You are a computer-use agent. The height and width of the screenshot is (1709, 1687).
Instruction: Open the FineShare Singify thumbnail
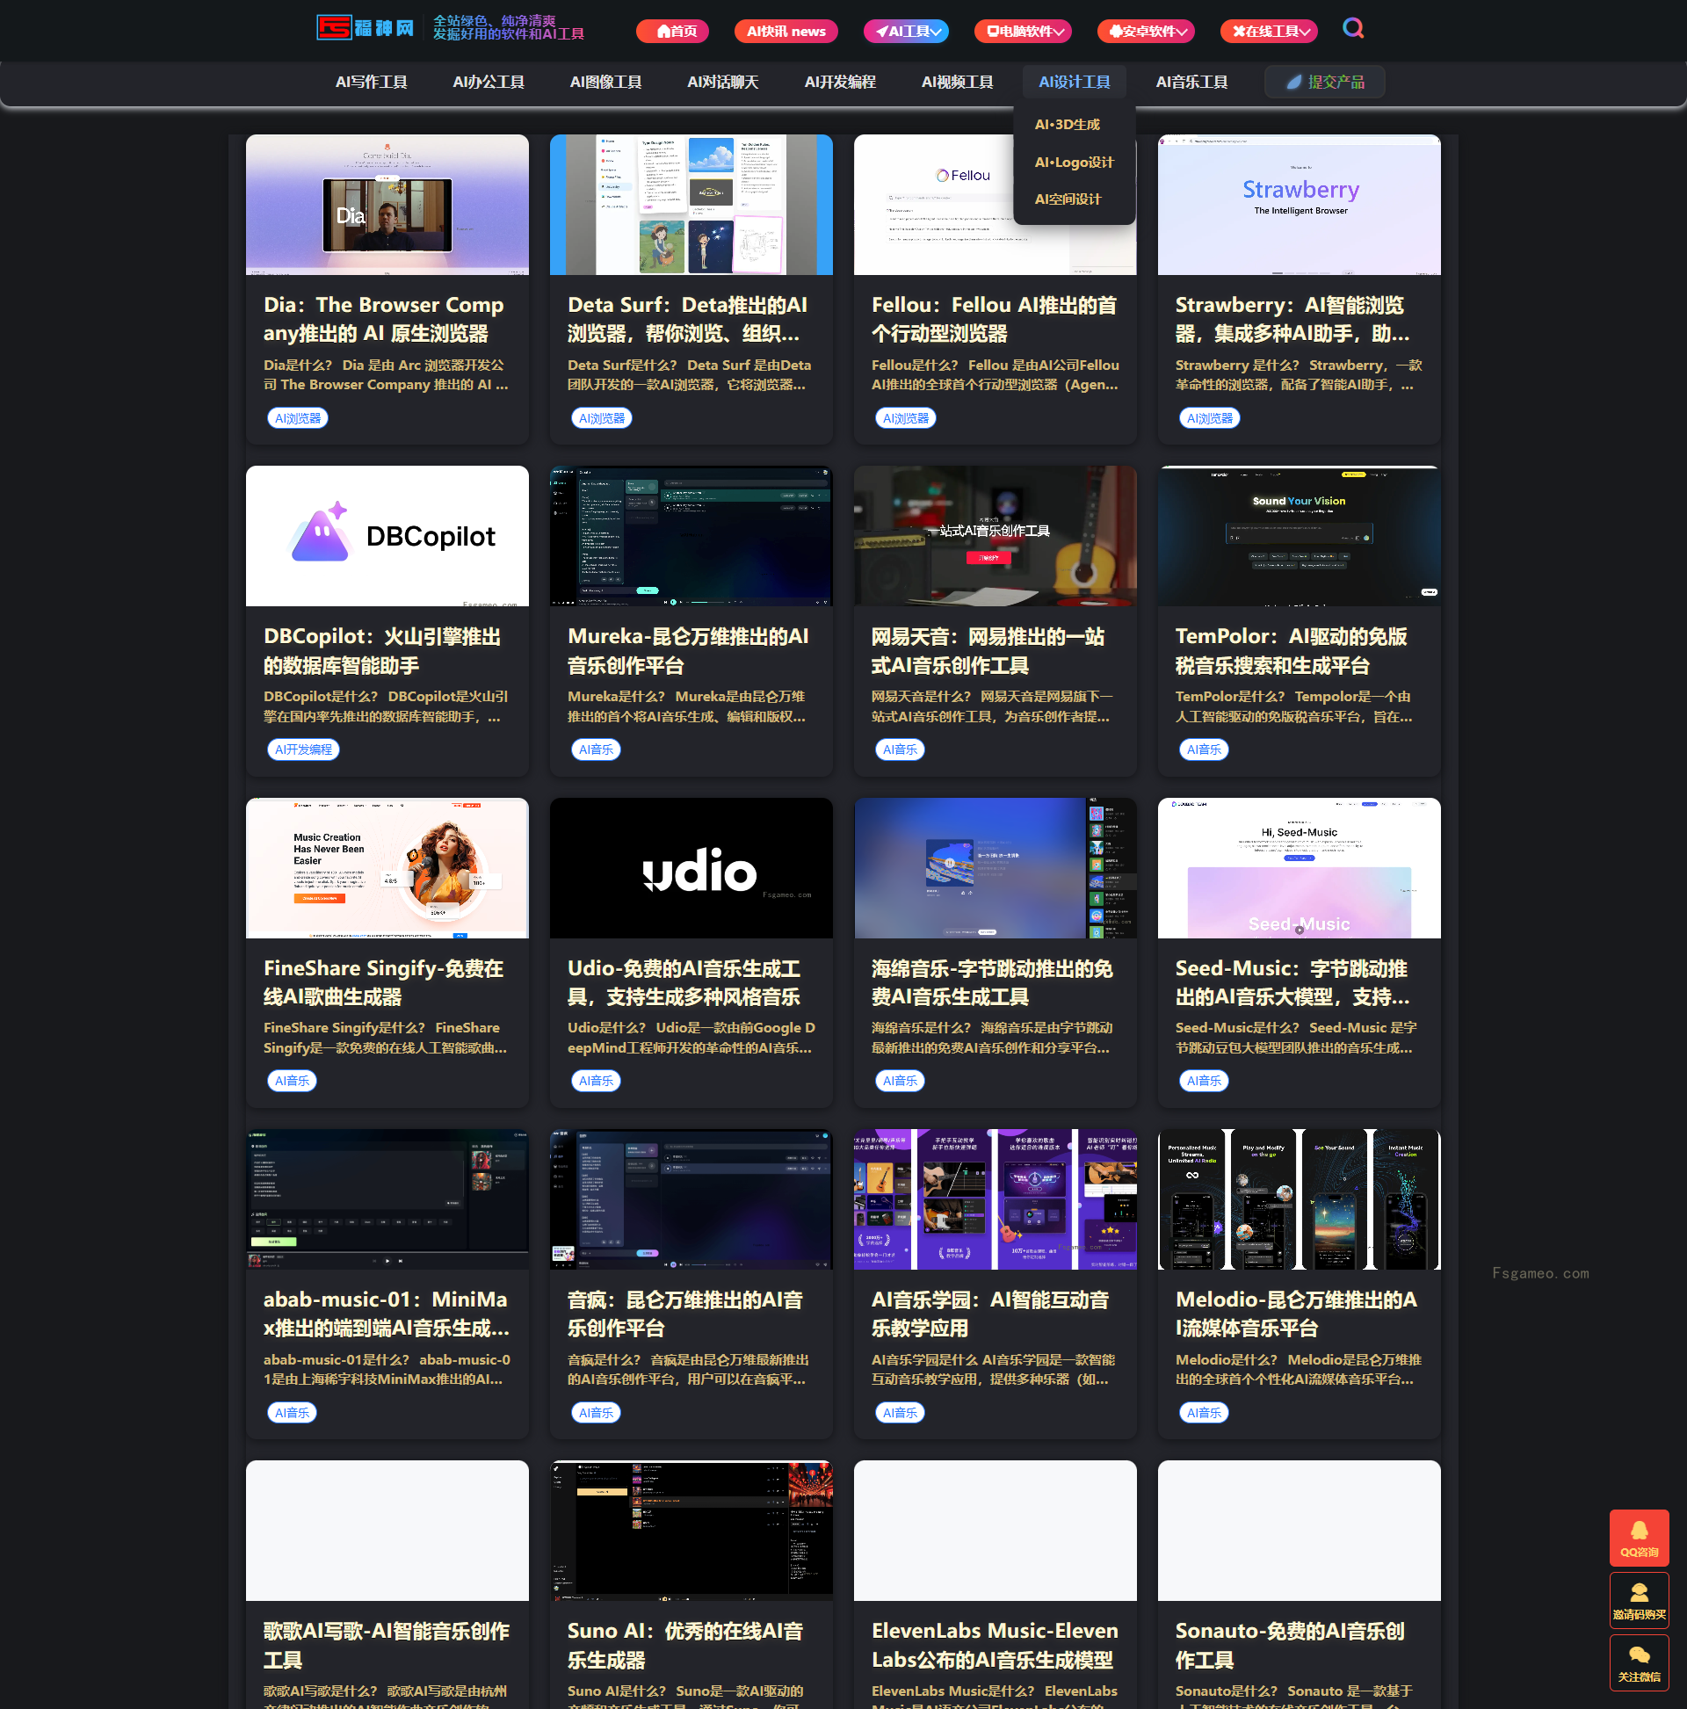point(387,868)
